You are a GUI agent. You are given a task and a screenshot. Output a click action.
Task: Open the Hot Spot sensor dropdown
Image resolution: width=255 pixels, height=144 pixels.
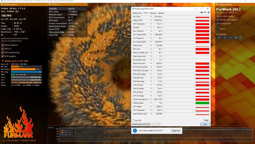click(151, 28)
